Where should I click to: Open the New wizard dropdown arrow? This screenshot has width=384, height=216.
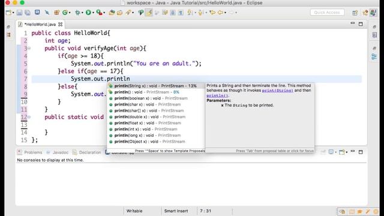click(13, 13)
